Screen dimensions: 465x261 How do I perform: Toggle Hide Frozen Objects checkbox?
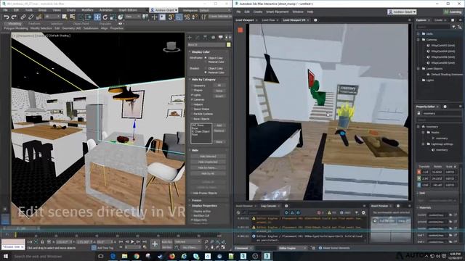coord(192,193)
